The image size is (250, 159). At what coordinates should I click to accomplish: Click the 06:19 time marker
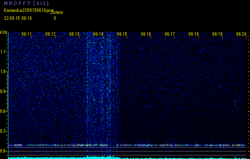217,34
